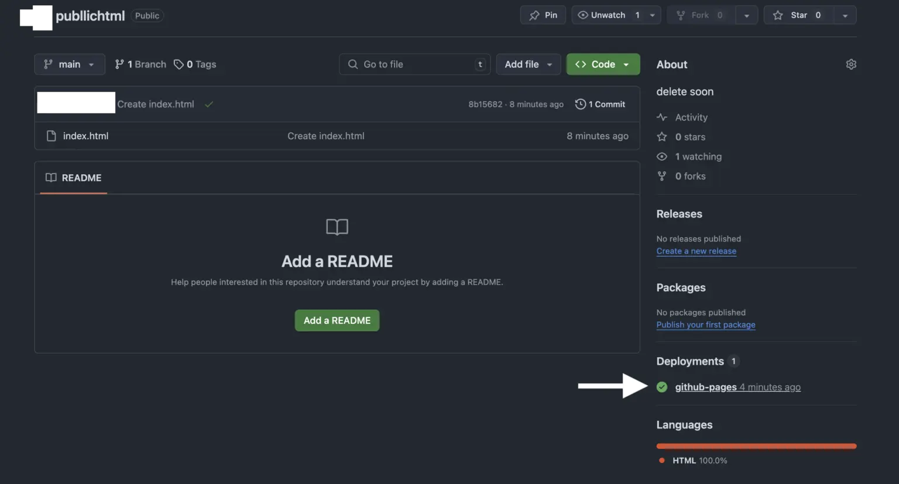Click the file icon next to index.html

pos(50,136)
